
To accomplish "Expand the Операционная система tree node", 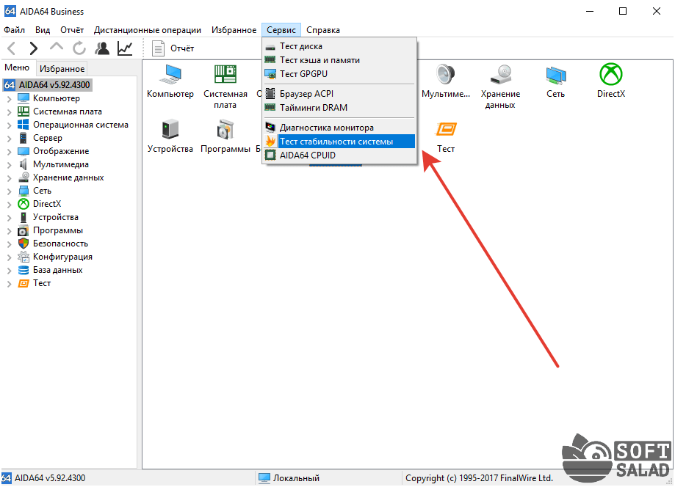I will tap(9, 125).
